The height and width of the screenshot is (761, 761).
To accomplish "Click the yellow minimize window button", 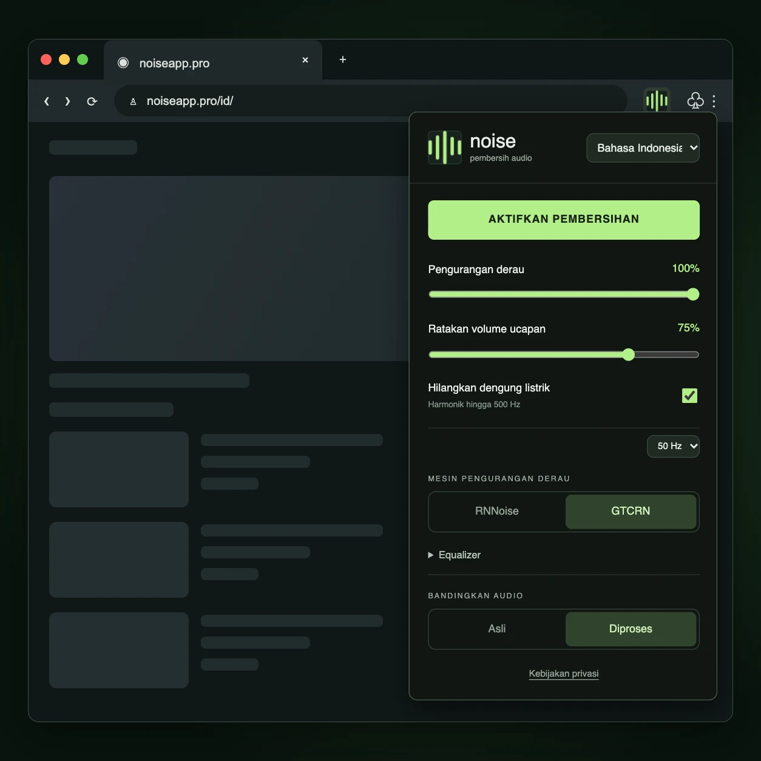I will click(x=64, y=59).
